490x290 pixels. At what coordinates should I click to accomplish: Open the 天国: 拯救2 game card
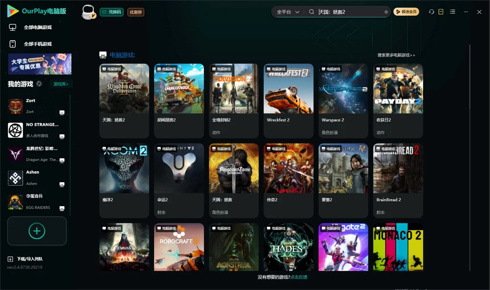pyautogui.click(x=124, y=100)
